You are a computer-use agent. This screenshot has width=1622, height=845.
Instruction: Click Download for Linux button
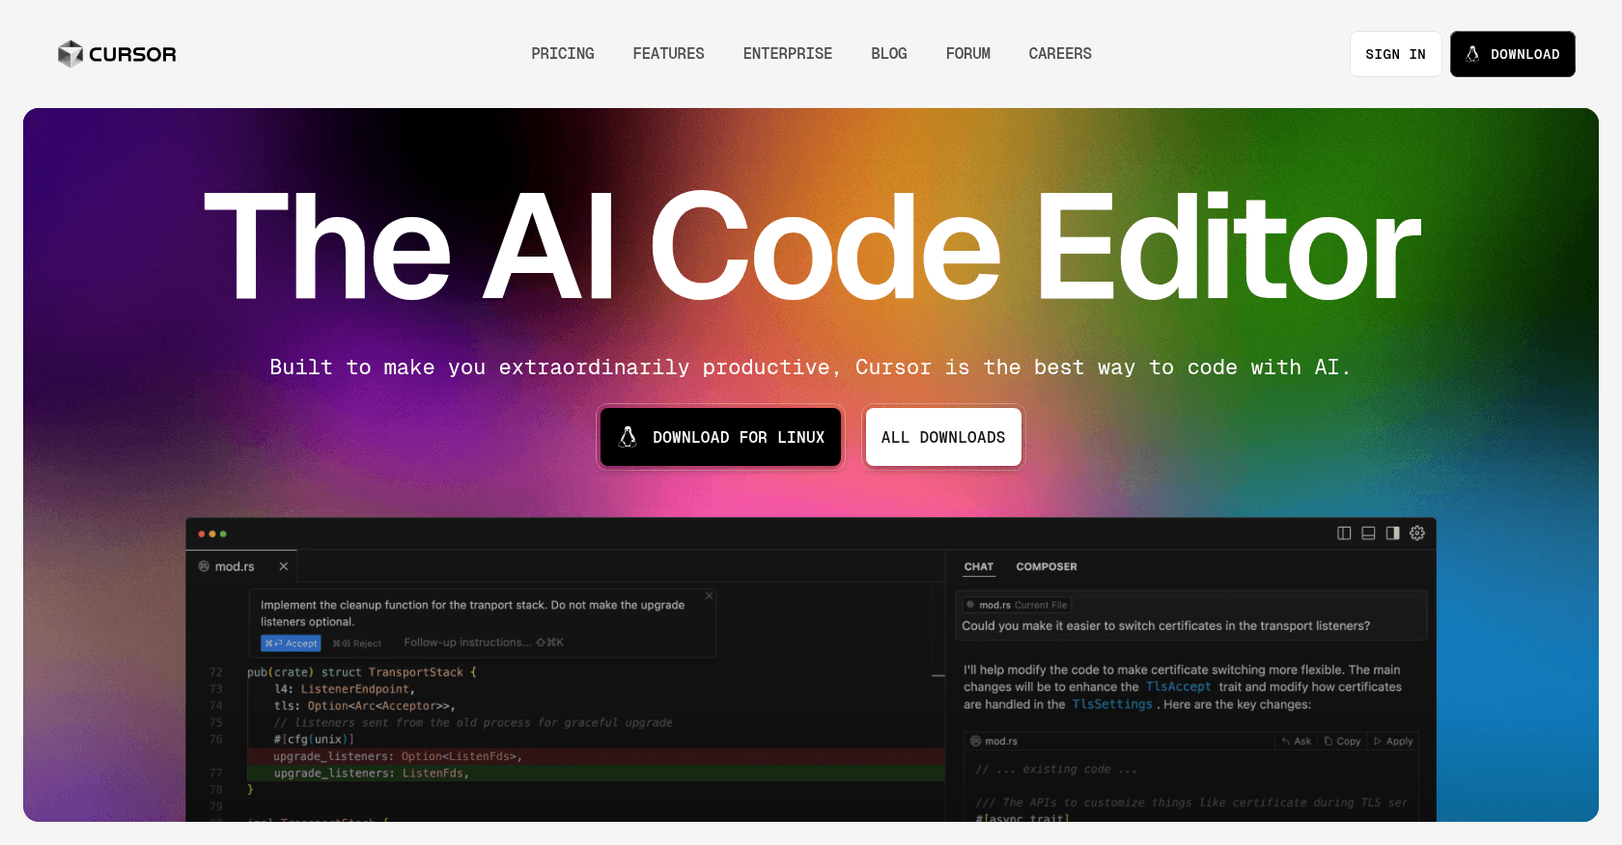tap(720, 437)
